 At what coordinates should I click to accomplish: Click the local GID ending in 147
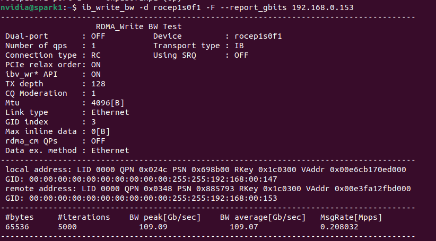coord(141,179)
